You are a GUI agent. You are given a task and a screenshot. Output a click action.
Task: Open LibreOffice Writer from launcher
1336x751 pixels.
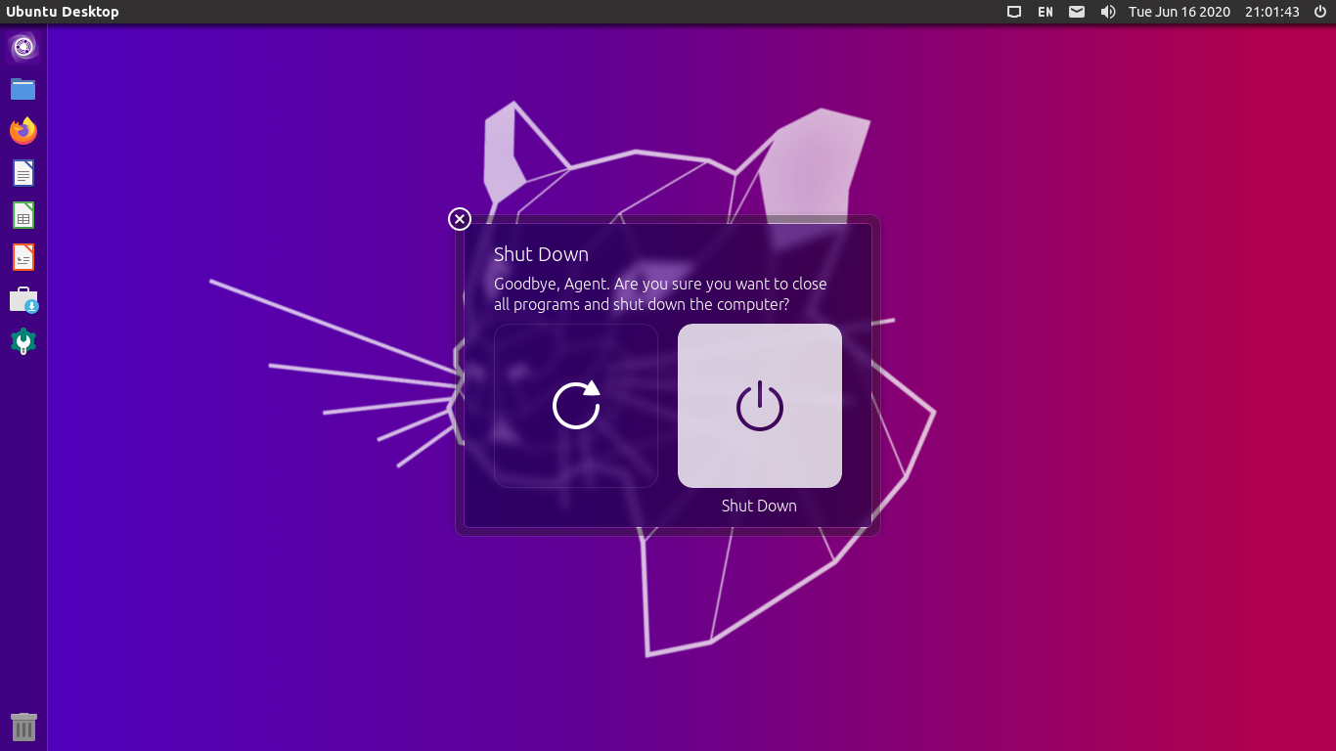pyautogui.click(x=23, y=173)
